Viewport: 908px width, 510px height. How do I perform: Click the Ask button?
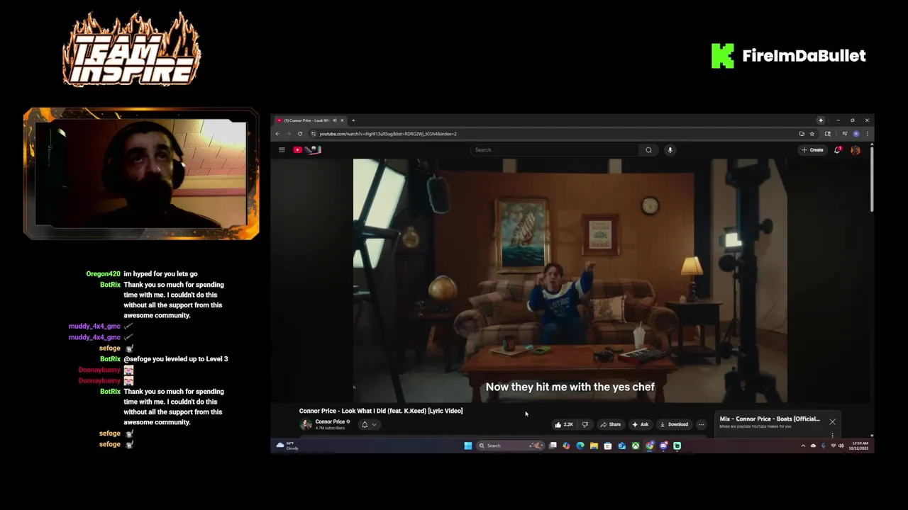pos(640,424)
